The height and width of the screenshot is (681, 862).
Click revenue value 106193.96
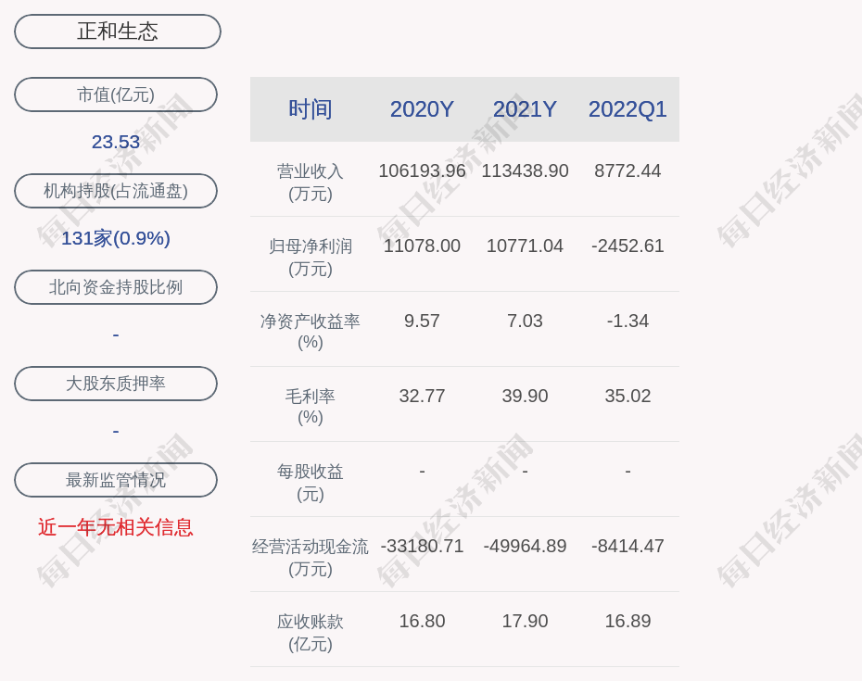click(x=422, y=170)
